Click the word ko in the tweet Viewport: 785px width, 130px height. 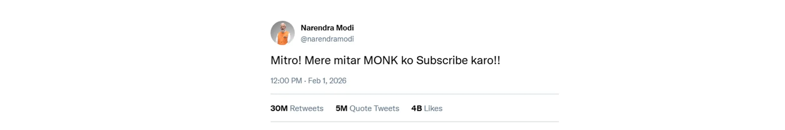(x=407, y=60)
